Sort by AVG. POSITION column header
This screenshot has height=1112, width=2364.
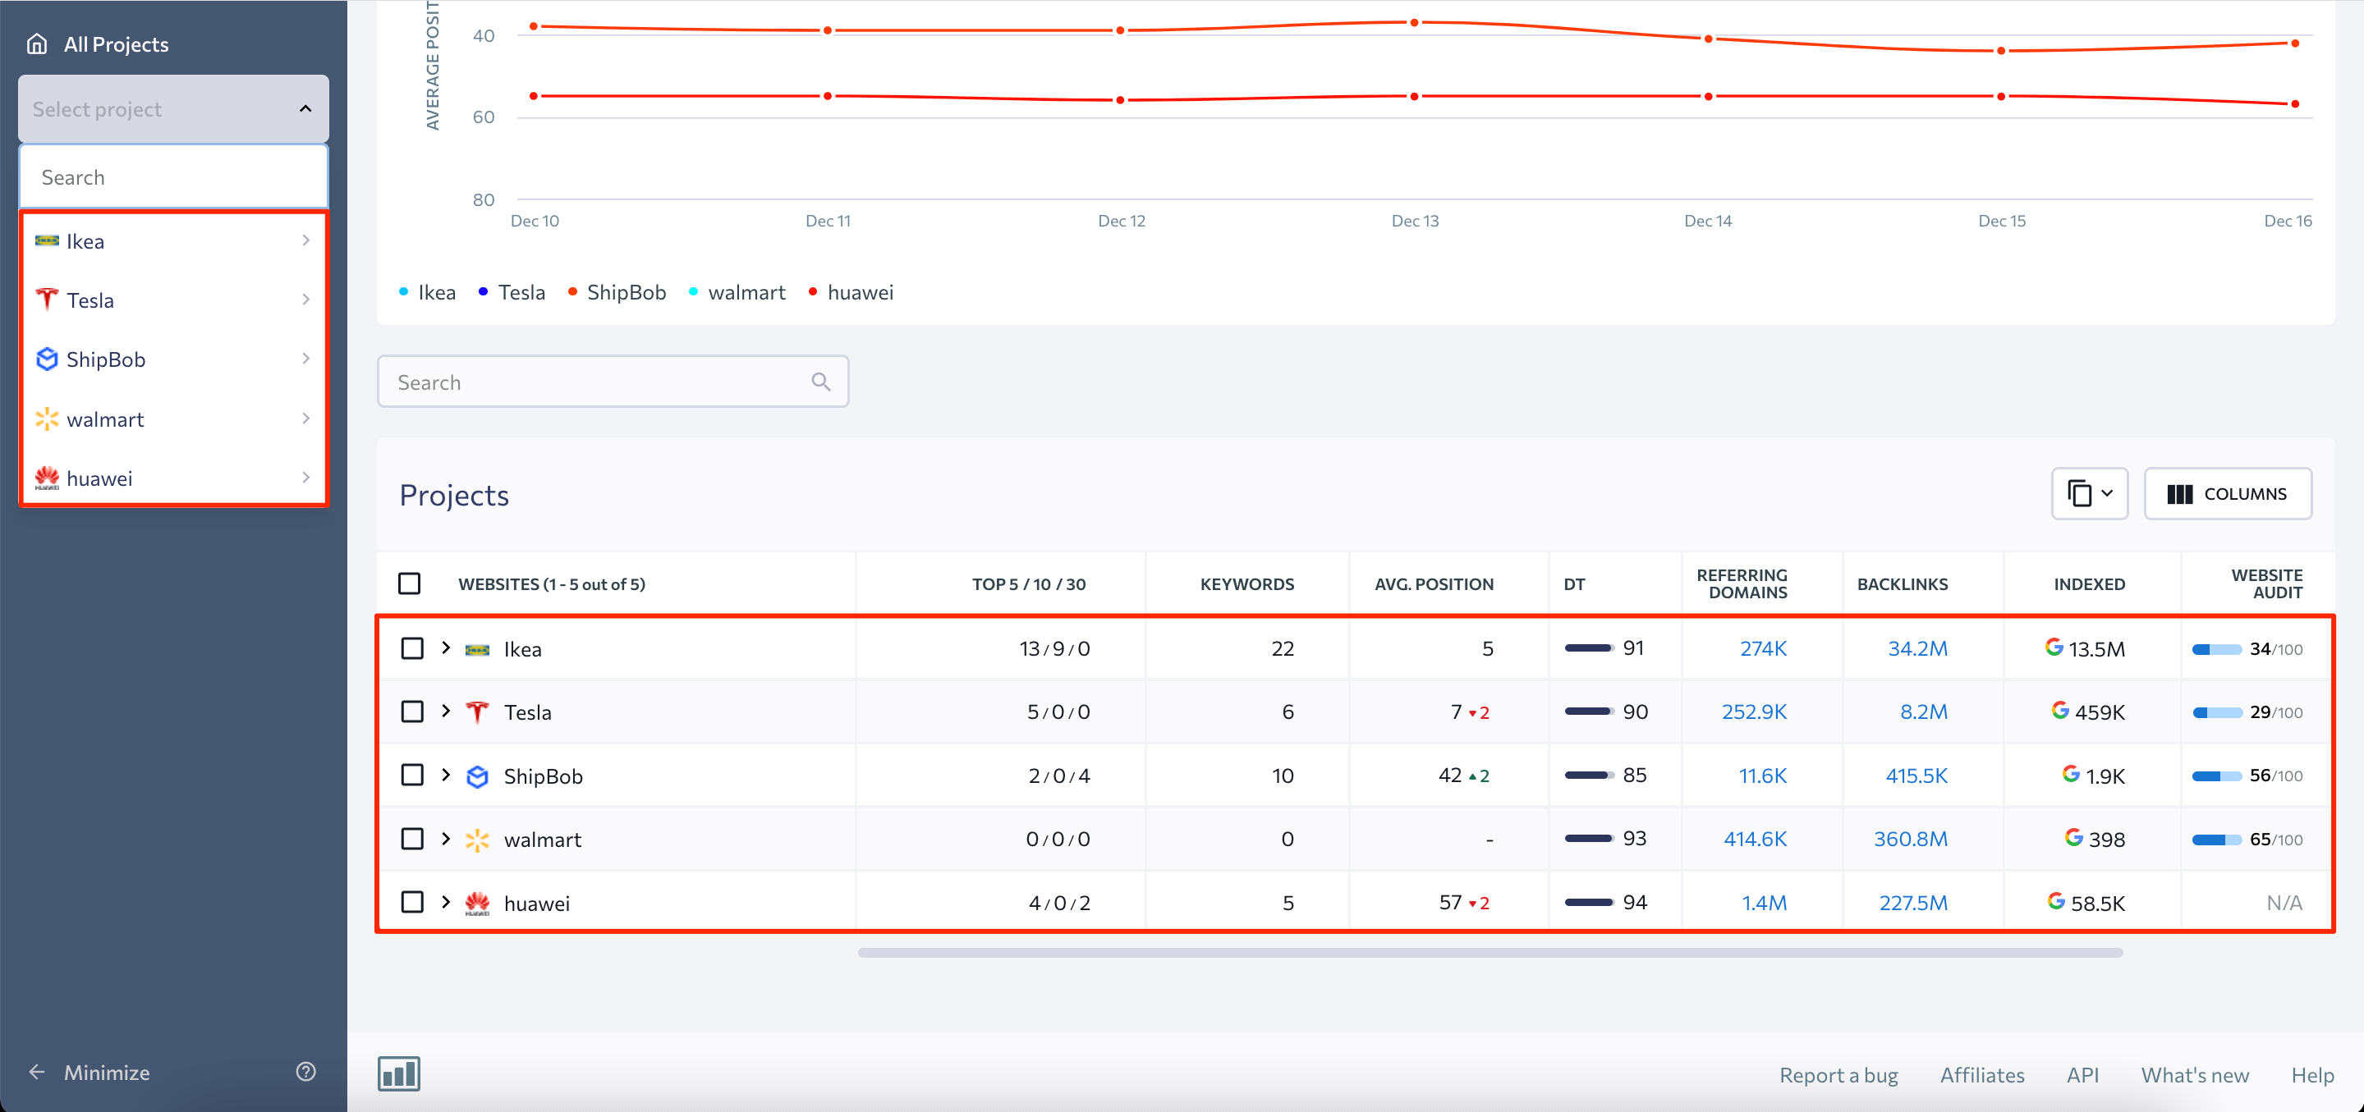[x=1434, y=583]
